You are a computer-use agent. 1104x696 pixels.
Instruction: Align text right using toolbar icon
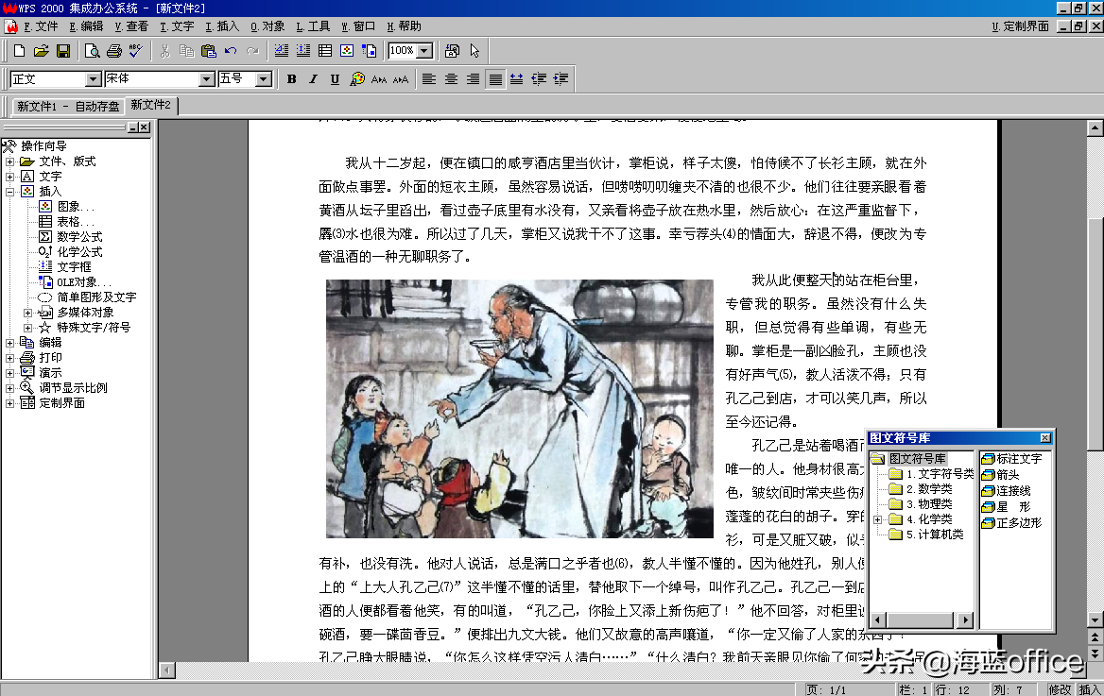[474, 78]
